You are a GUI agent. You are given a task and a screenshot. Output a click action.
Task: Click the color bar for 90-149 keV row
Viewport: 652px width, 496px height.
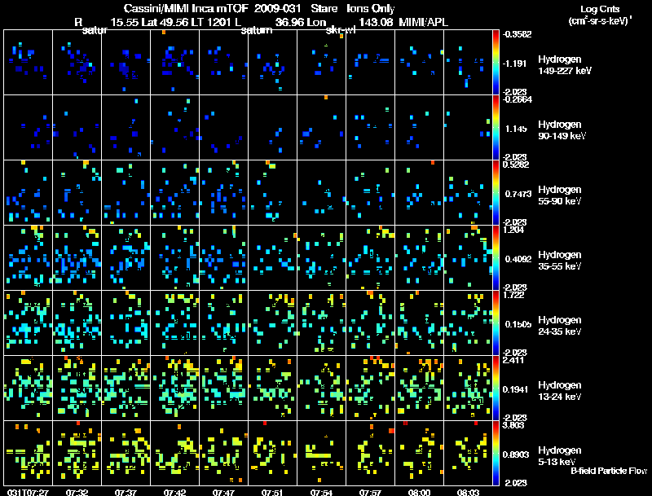pos(496,128)
